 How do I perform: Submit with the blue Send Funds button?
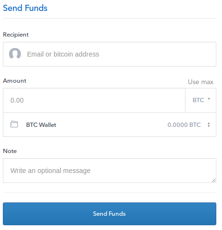click(x=110, y=214)
